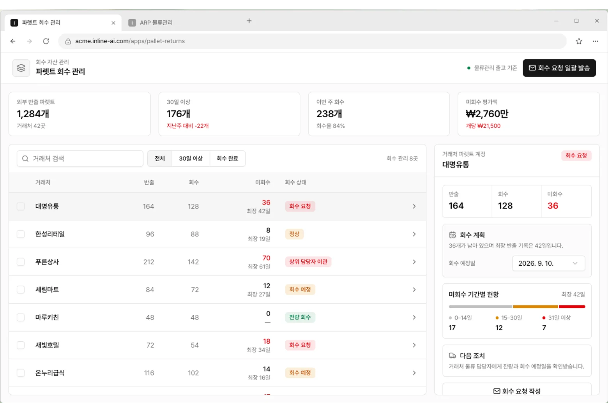Open the browser three-dot menu

(596, 41)
